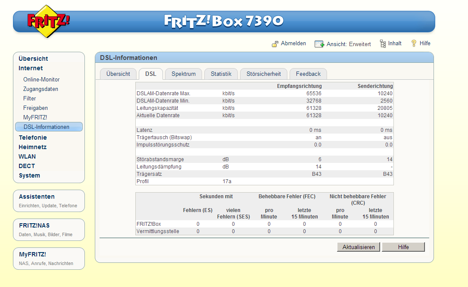This screenshot has height=287, width=468.
Task: Click the Leitungsdämpfung row label
Action: 159,167
